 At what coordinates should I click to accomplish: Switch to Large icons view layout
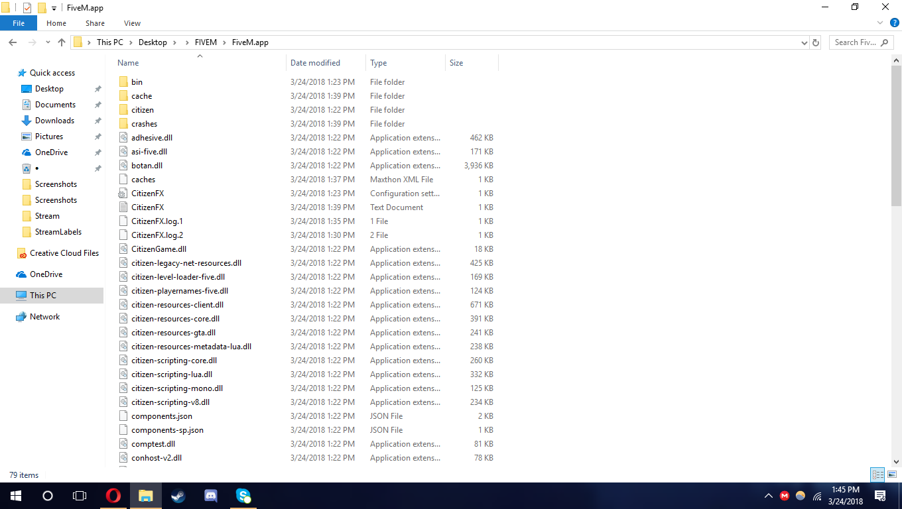pos(892,475)
